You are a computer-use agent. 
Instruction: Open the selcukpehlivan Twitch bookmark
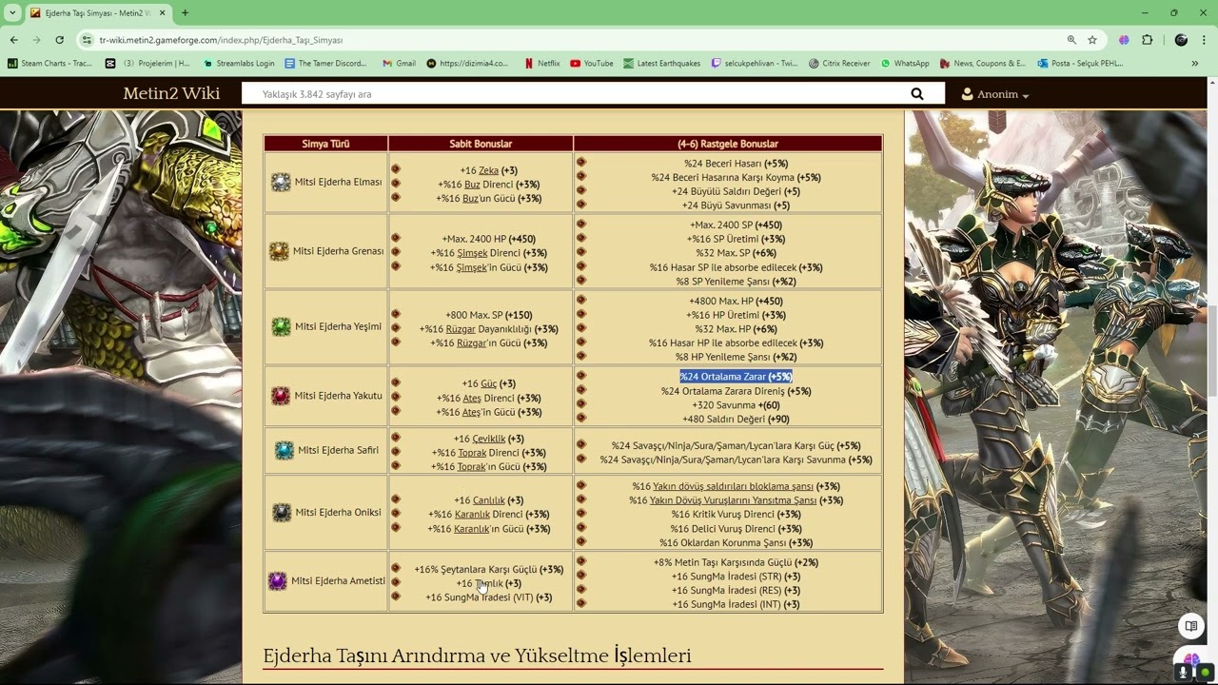(x=755, y=64)
